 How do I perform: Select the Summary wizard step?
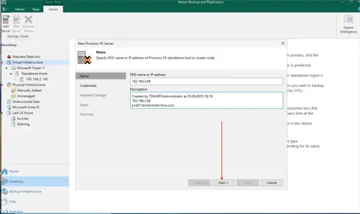[x=87, y=114]
